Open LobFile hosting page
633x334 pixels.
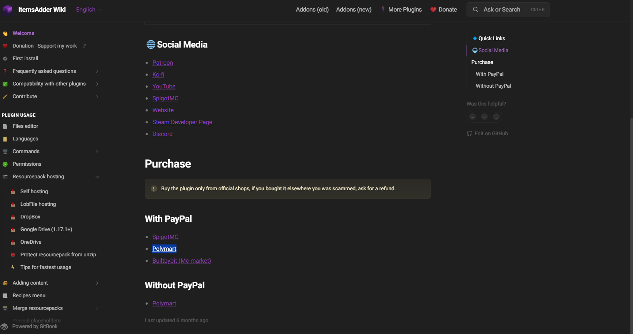point(38,204)
